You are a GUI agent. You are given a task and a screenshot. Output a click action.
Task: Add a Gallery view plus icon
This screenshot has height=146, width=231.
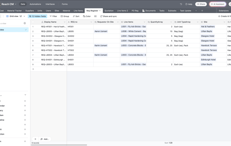[x=25, y=111]
